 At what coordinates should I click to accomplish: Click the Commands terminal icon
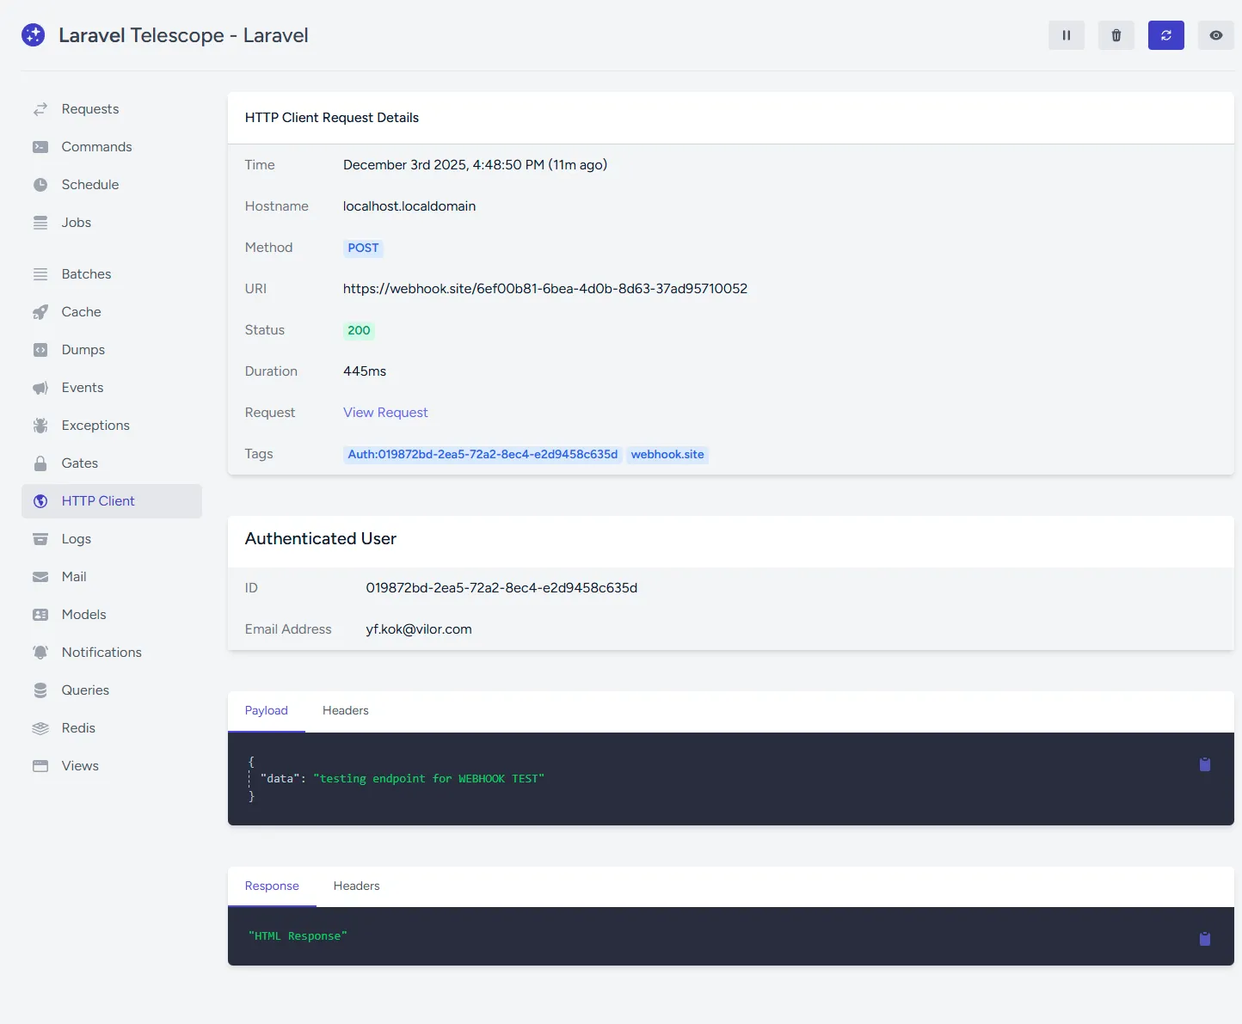(40, 147)
